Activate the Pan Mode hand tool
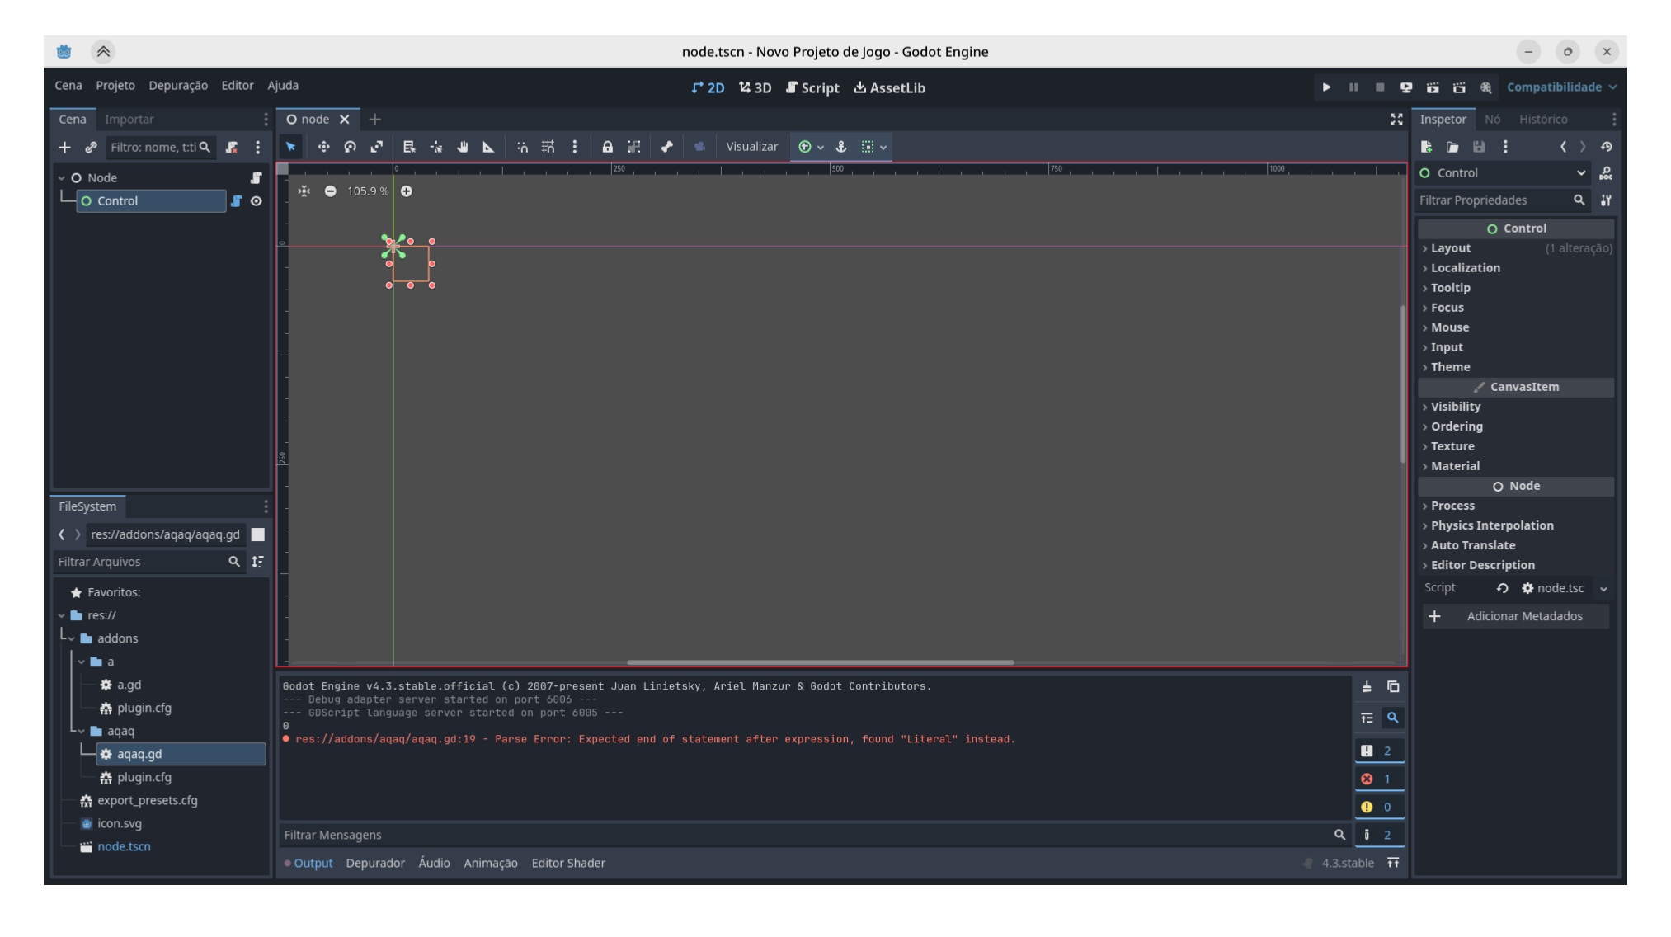The height and width of the screenshot is (937, 1671). [x=463, y=147]
